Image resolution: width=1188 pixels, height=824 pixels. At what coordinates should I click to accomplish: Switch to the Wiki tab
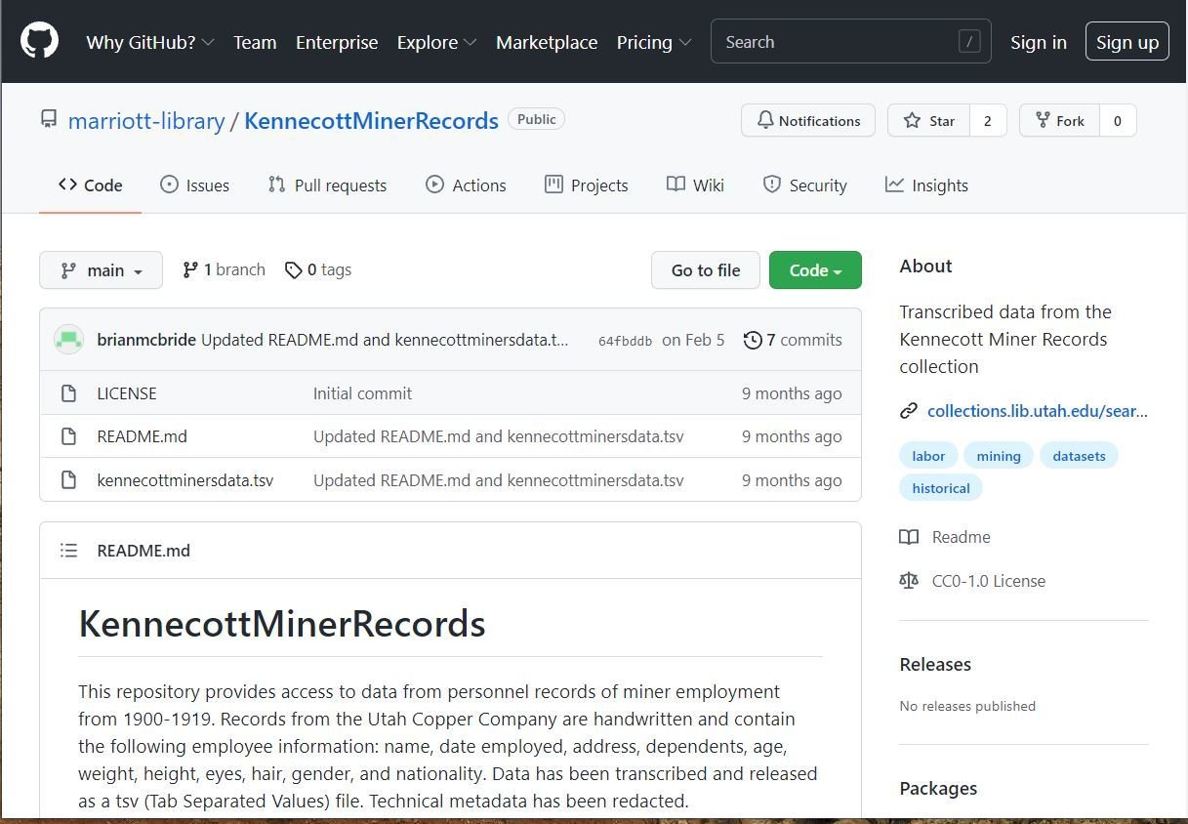(x=695, y=185)
